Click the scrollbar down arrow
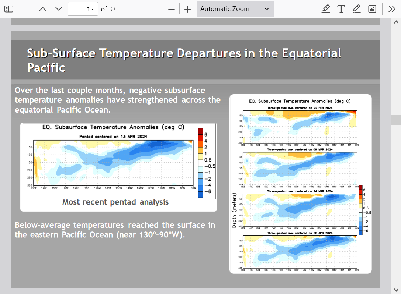 (396, 290)
